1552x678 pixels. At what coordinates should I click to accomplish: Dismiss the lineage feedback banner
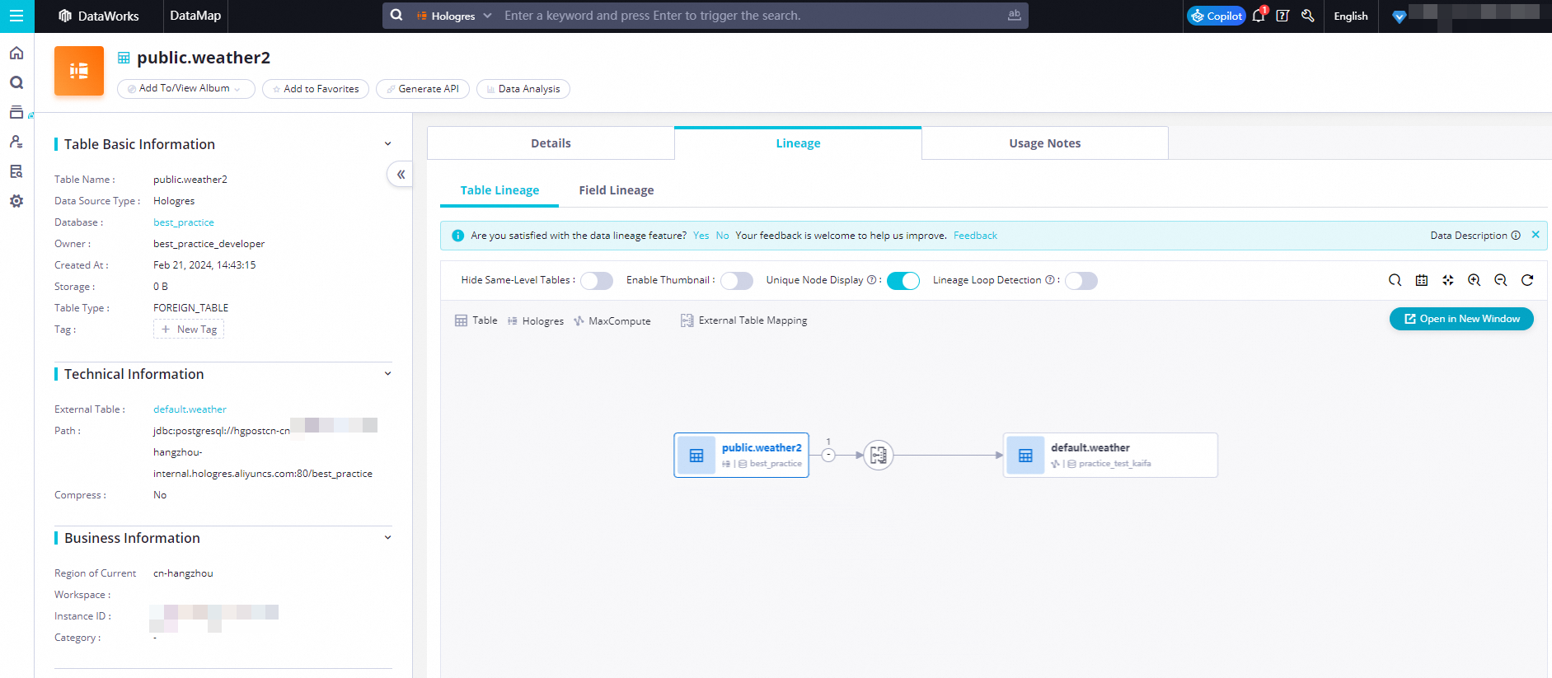point(1536,235)
